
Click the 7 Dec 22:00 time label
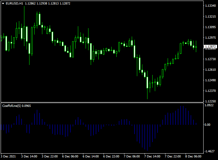pos(173,156)
